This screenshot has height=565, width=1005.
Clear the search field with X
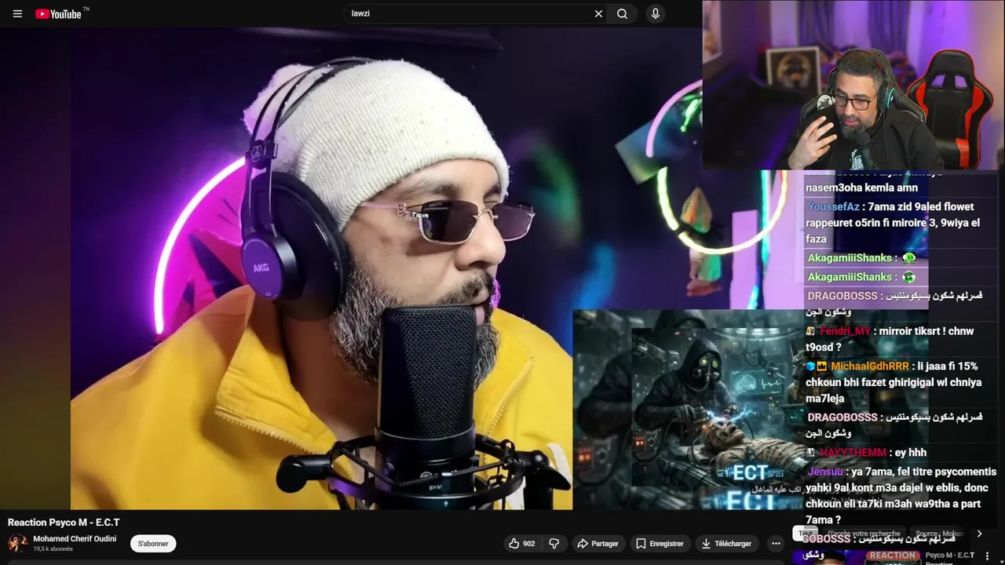598,13
